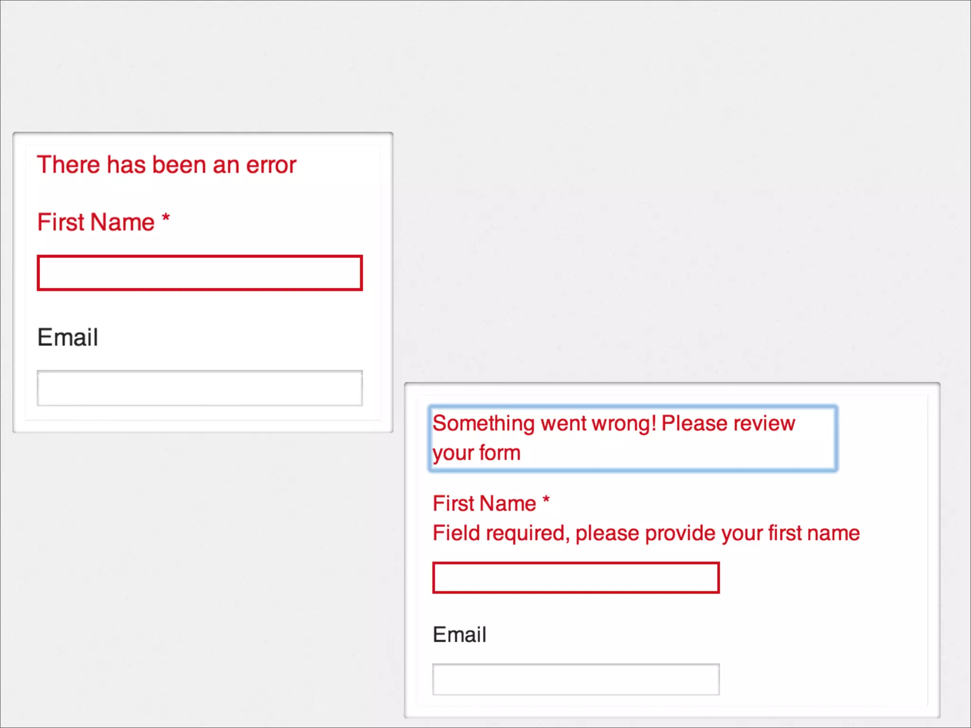Click First Name label above 'Field required' text
The height and width of the screenshot is (728, 971).
pyautogui.click(x=484, y=503)
